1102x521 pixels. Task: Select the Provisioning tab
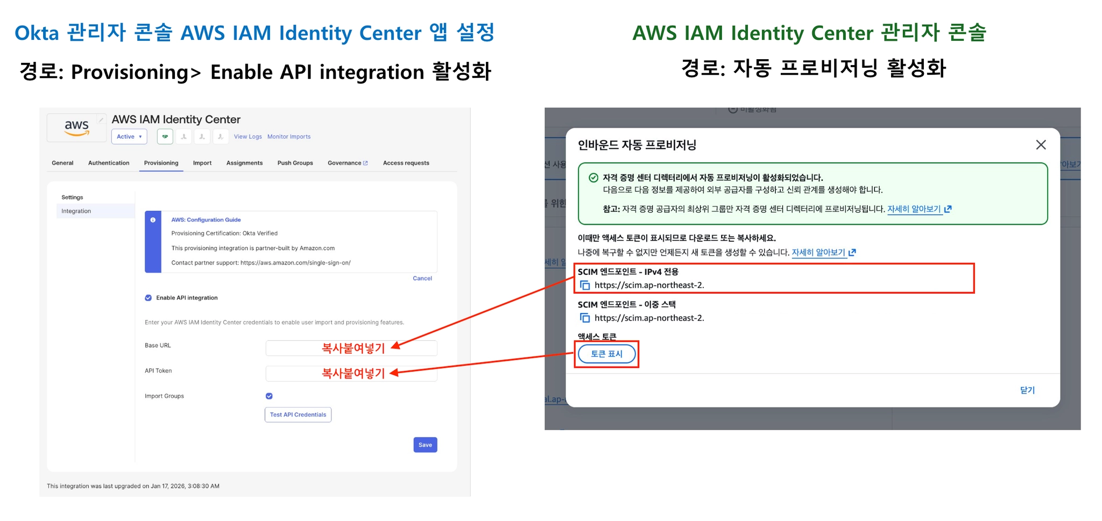tap(161, 163)
